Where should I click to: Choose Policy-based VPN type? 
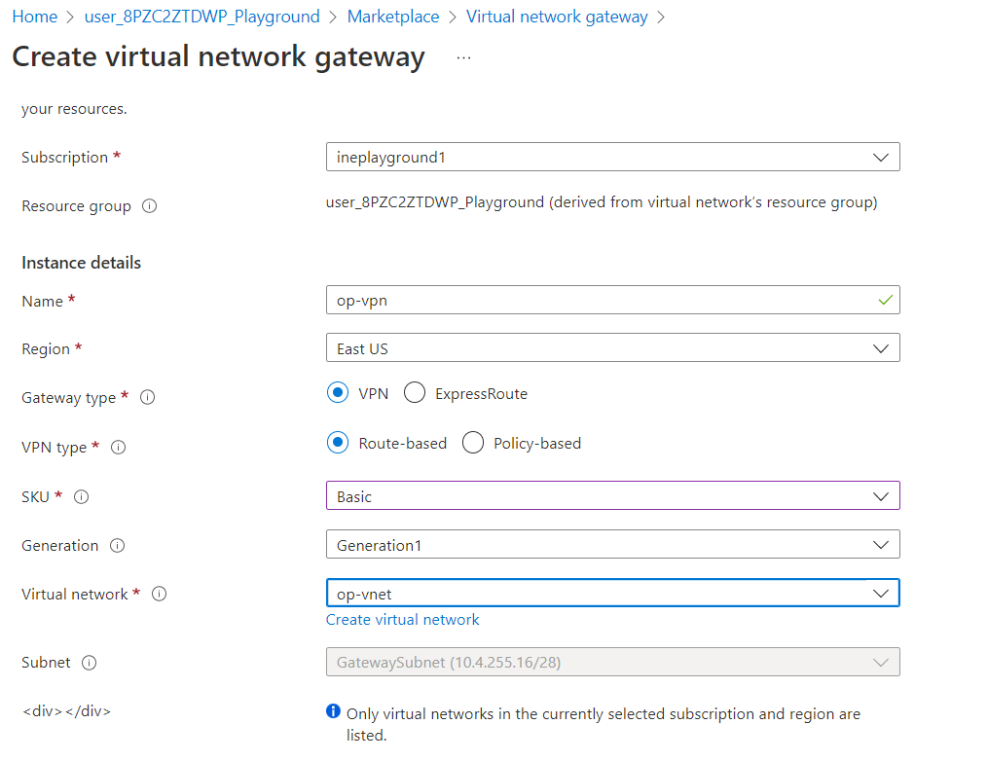point(473,443)
